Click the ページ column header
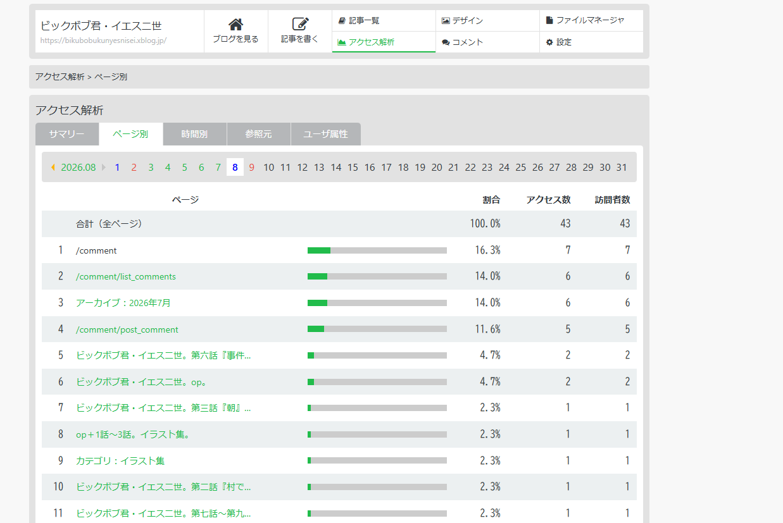 click(185, 200)
